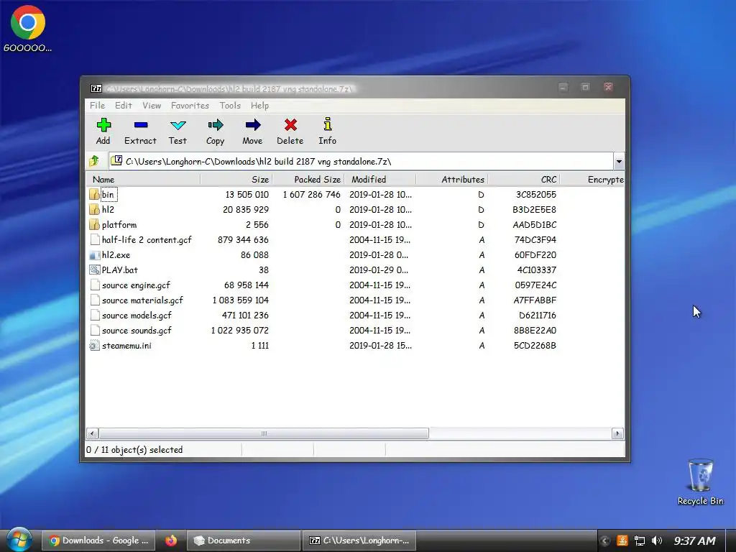Click CRC value 3C852055
The image size is (736, 552).
[535, 194]
